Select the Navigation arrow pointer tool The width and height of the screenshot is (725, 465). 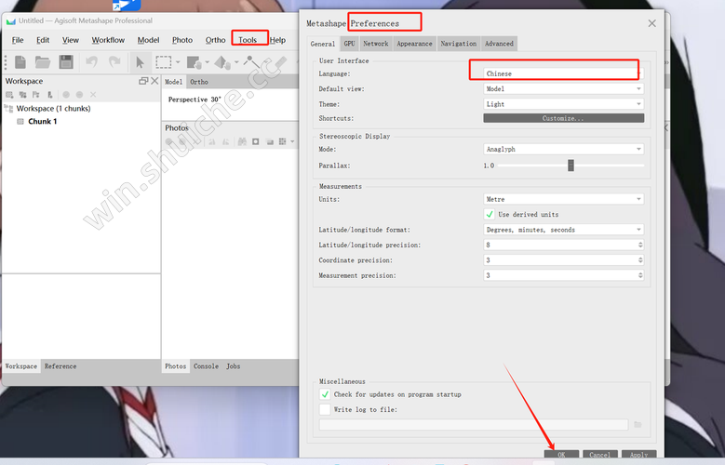[140, 62]
